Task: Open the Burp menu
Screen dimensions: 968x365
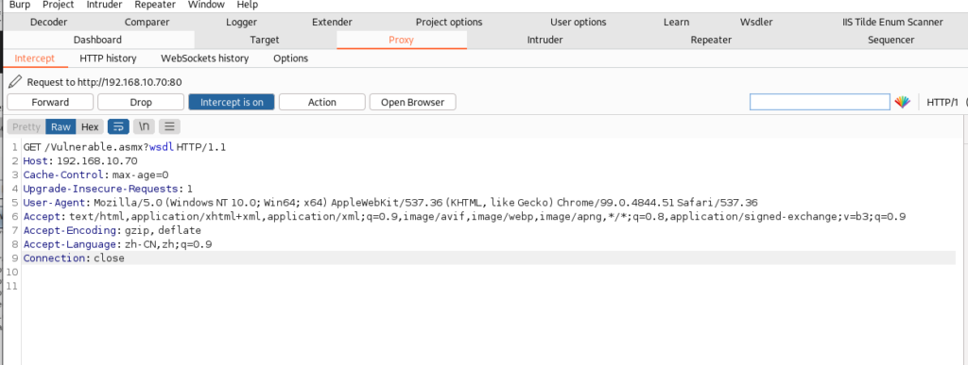Action: (20, 5)
